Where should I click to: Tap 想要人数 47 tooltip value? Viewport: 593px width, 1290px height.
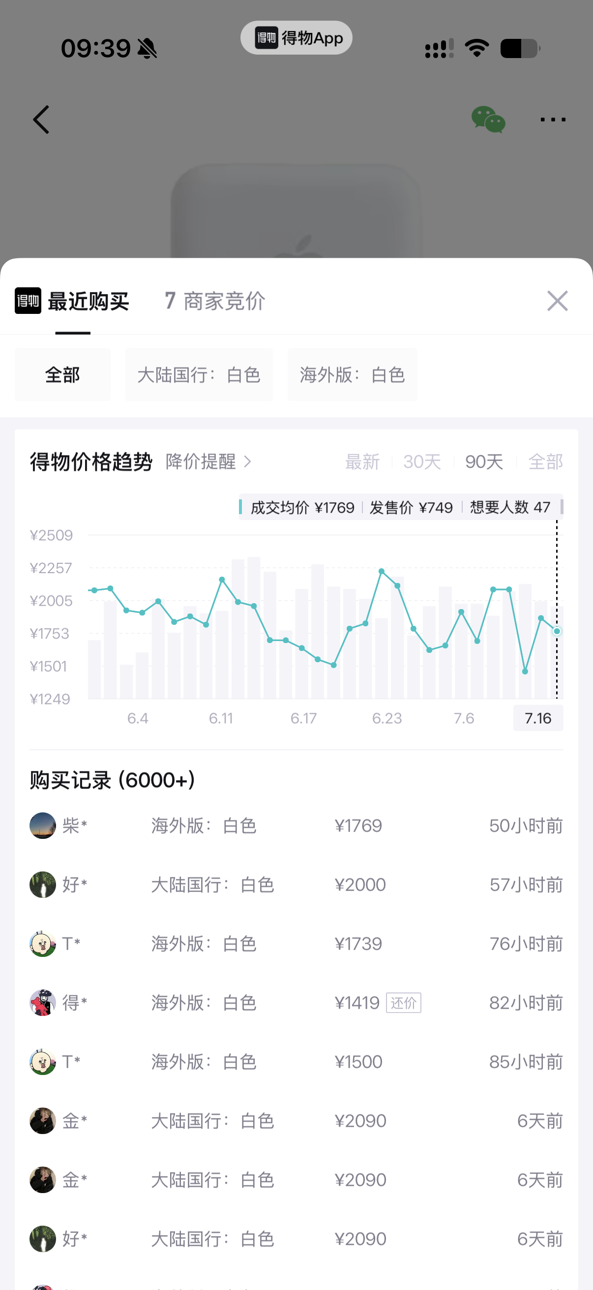coord(510,507)
